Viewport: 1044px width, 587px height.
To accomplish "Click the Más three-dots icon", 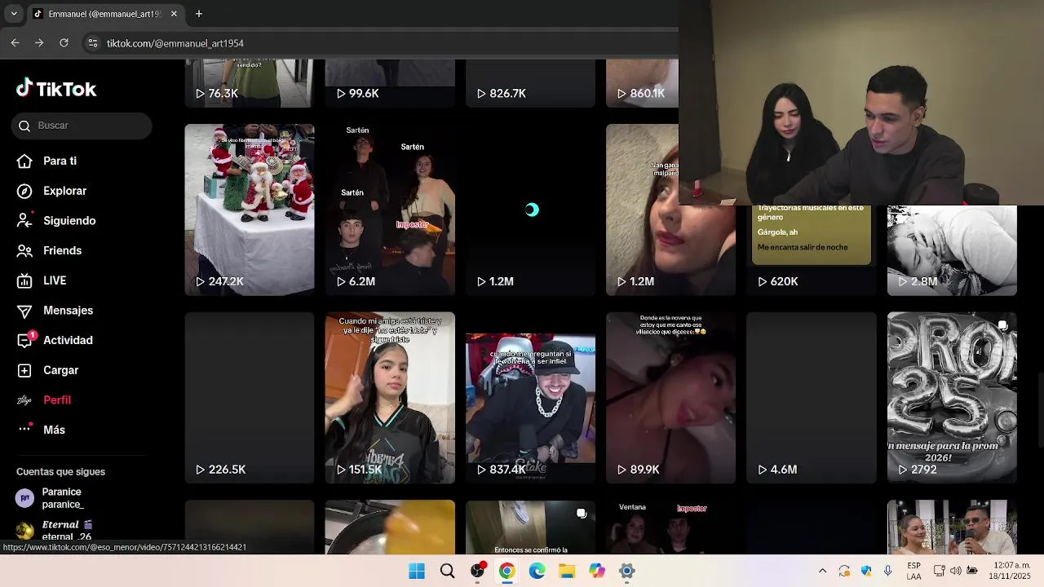I will [x=25, y=430].
